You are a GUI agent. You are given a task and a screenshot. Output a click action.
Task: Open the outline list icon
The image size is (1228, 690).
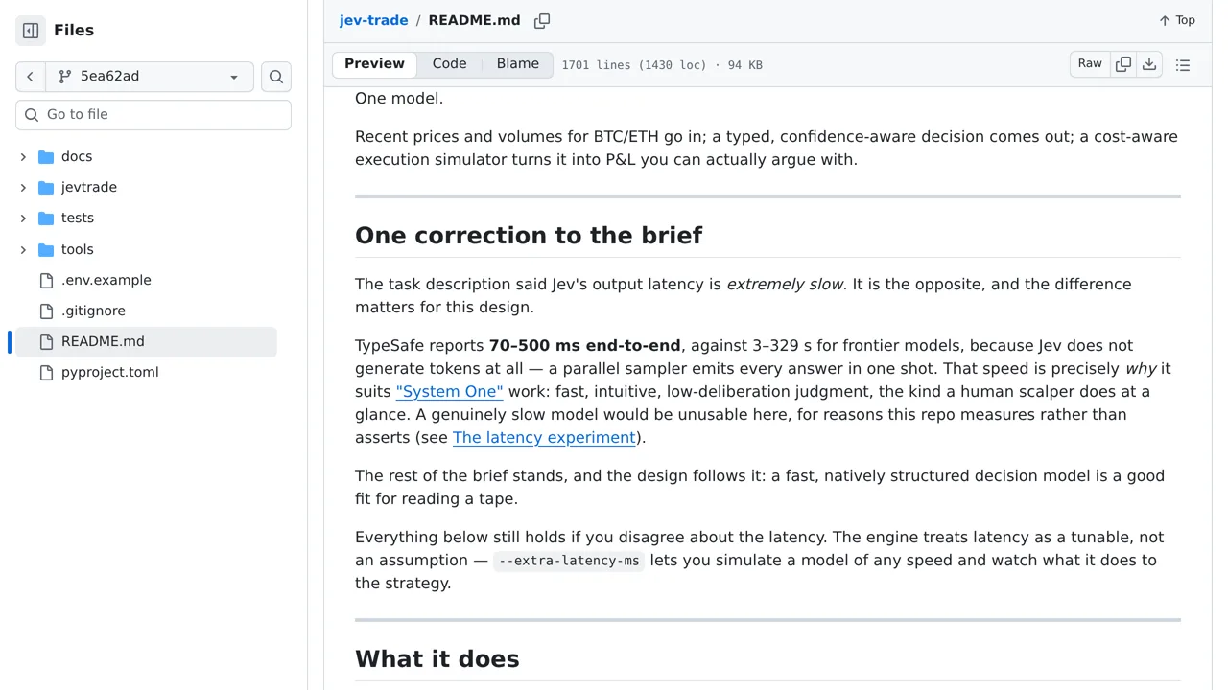pos(1183,65)
